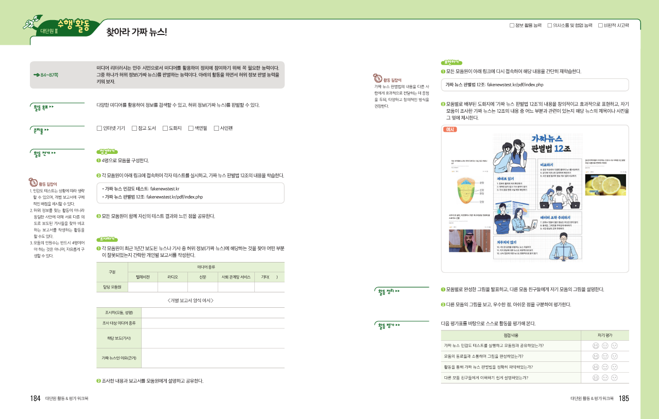Screen dimensions: 659x419
Task: Check the 인터넷 기기 checkbox
Action: [99, 128]
